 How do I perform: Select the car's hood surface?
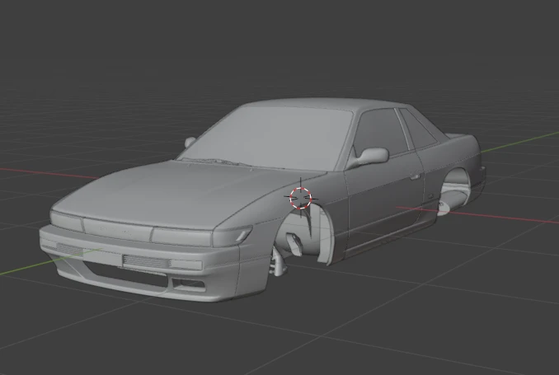coord(178,193)
